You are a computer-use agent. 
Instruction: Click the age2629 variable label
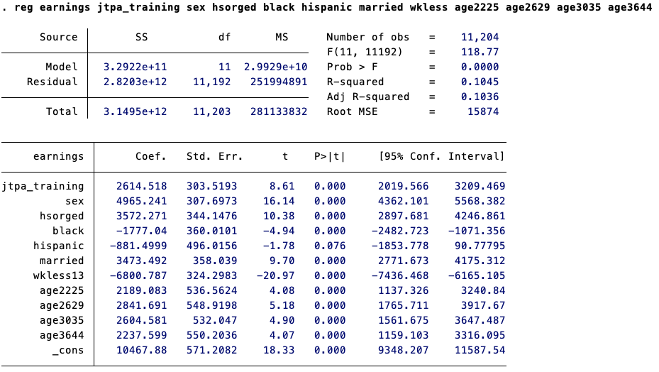pos(62,305)
